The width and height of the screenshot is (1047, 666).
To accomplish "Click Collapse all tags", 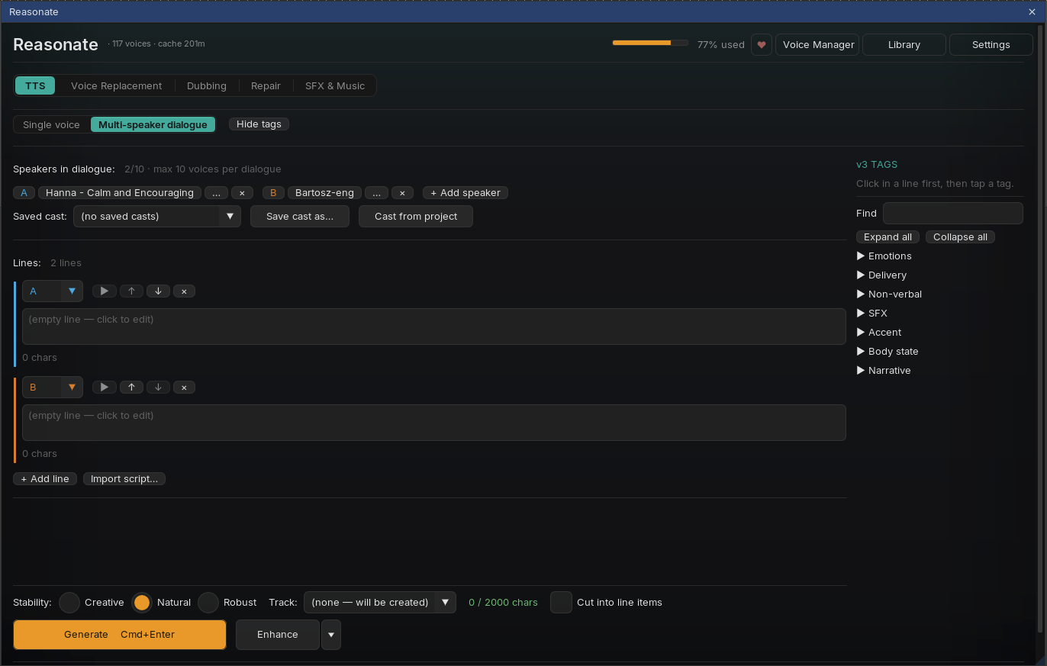I will 960,237.
